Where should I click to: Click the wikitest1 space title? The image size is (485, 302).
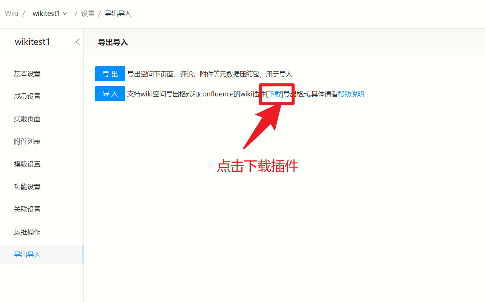tap(32, 42)
